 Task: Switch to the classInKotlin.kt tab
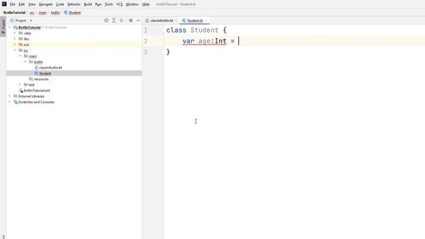click(161, 21)
